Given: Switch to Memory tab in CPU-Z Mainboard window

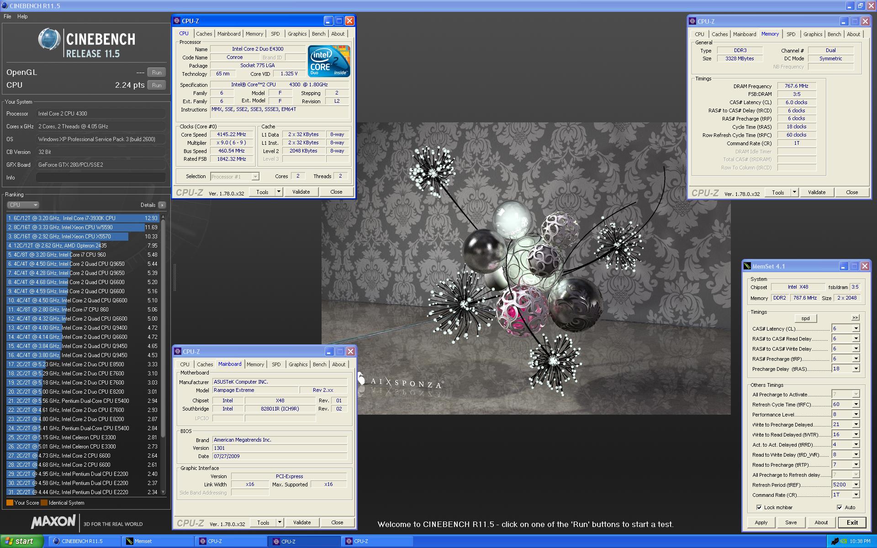Looking at the screenshot, I should point(255,364).
